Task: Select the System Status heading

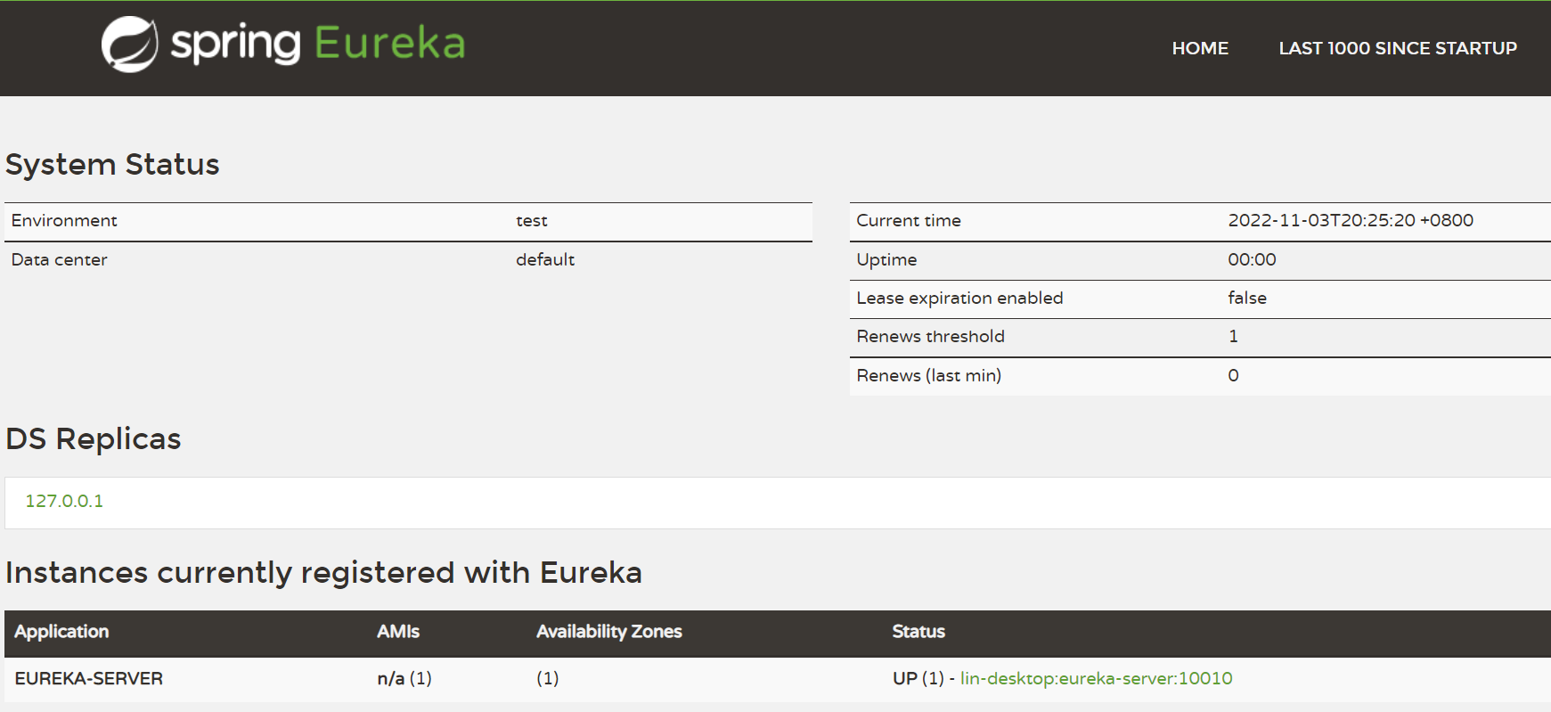Action: [112, 165]
